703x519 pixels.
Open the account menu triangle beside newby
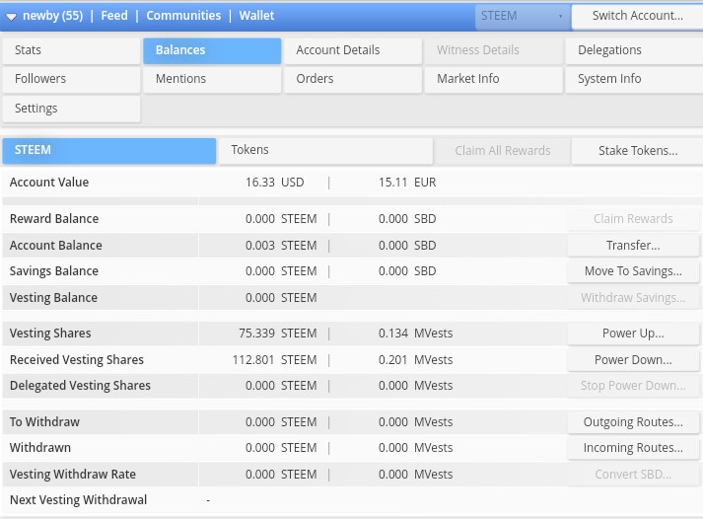[11, 17]
